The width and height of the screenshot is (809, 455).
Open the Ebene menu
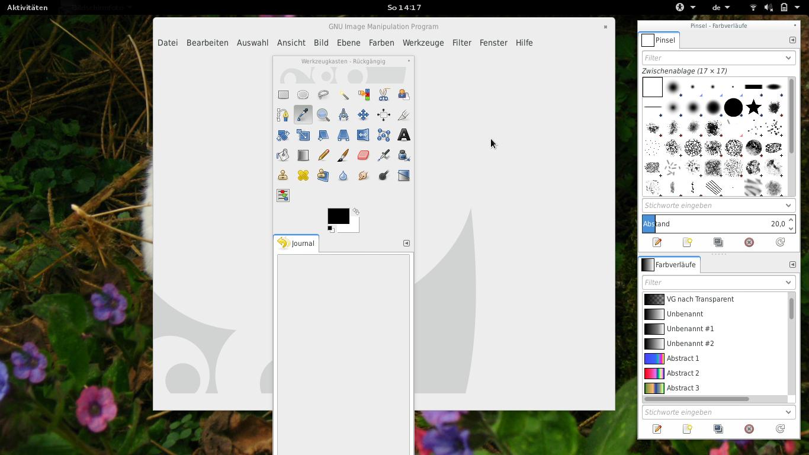coord(348,43)
